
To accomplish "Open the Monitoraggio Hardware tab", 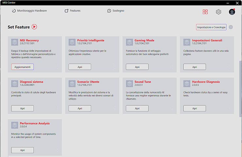I will click(29, 11).
